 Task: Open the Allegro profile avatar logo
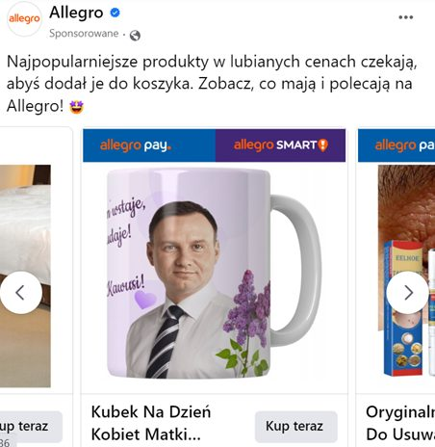[24, 19]
